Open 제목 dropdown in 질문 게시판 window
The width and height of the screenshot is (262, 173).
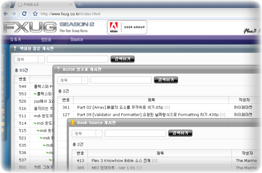(29, 59)
